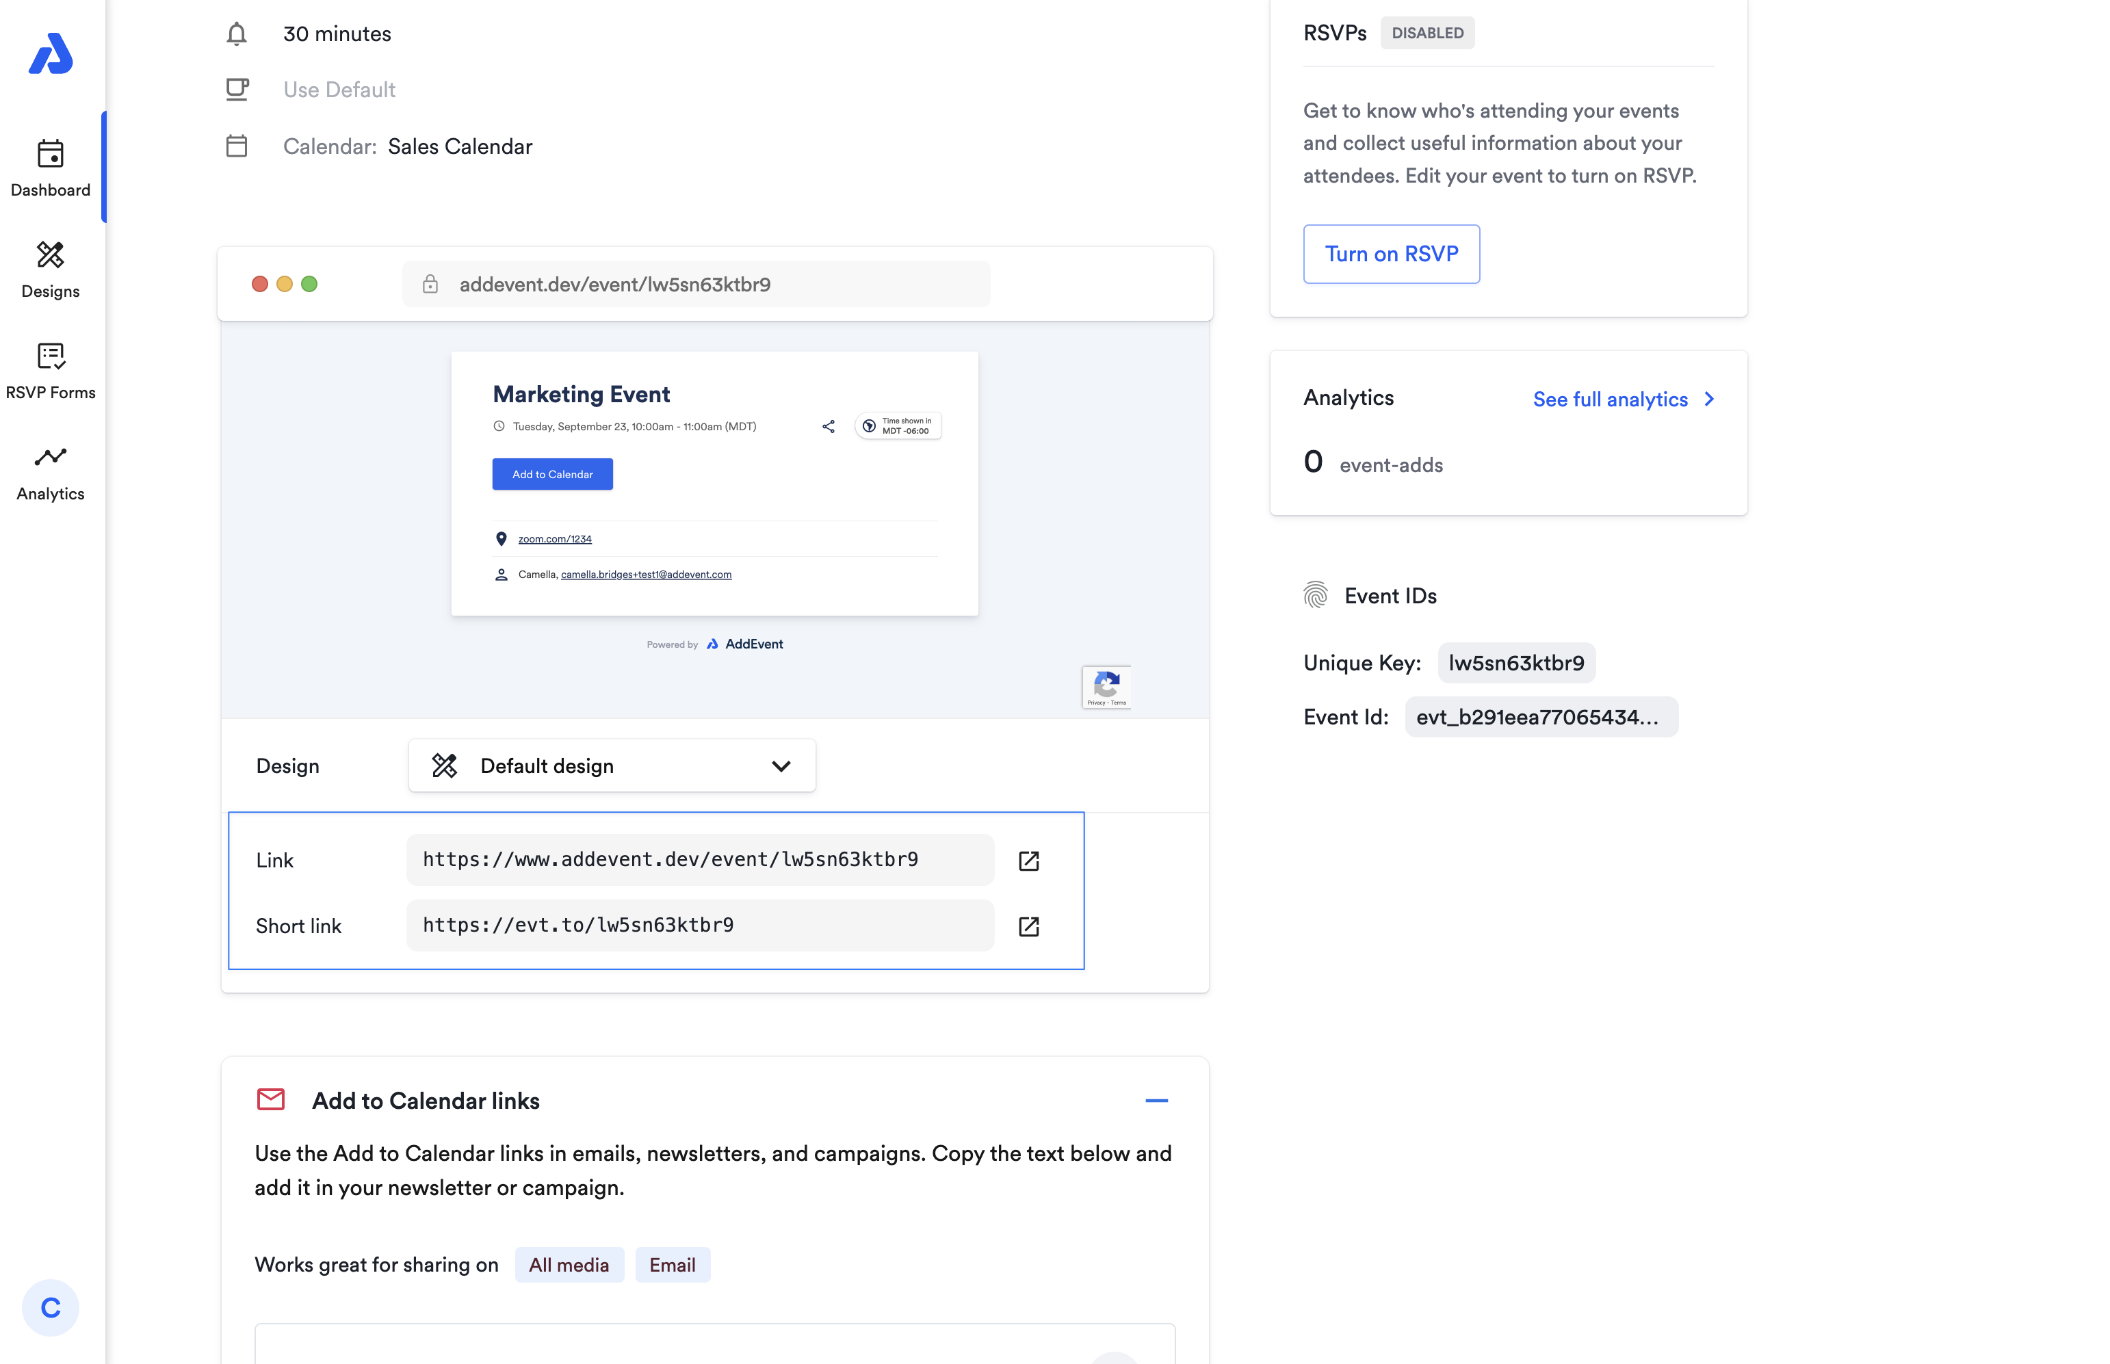The image size is (2110, 1364).
Task: Click Add to Calendar button in preview
Action: (552, 474)
